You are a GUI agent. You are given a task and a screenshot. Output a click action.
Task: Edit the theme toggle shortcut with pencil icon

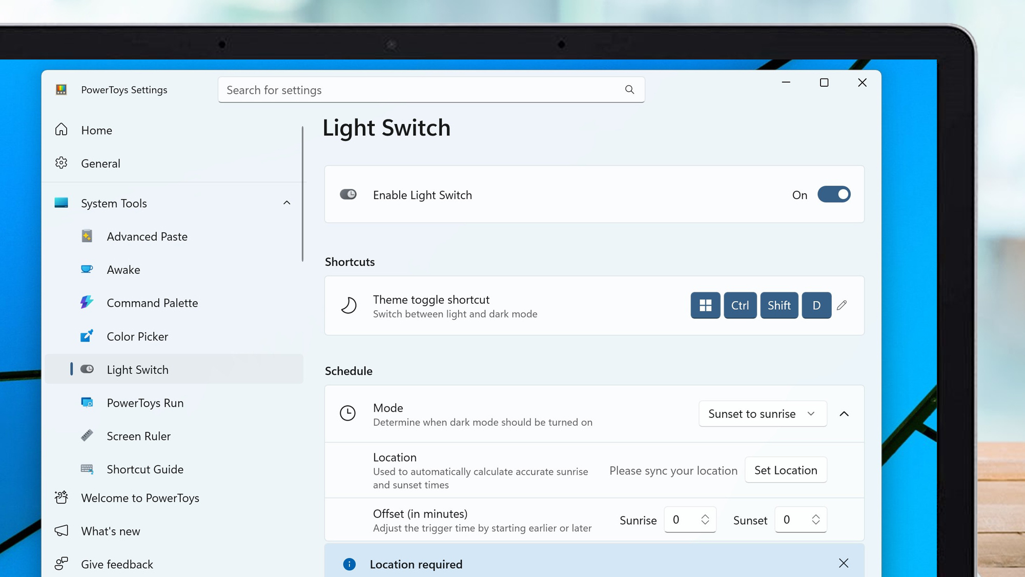(842, 305)
